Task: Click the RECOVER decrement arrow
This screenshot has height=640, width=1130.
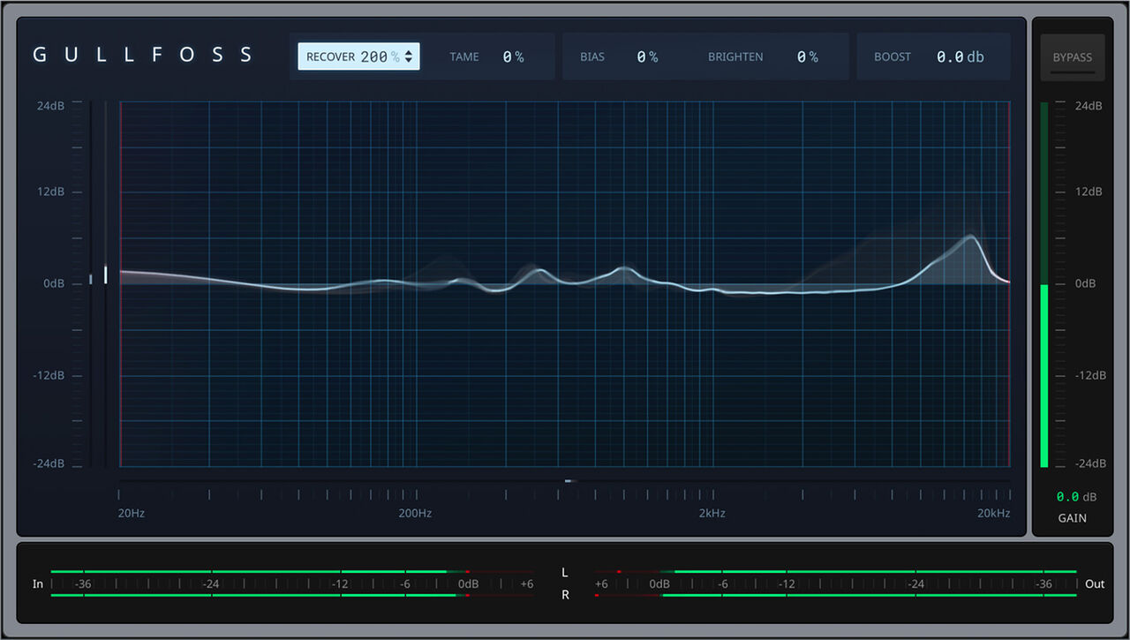Action: coord(411,60)
